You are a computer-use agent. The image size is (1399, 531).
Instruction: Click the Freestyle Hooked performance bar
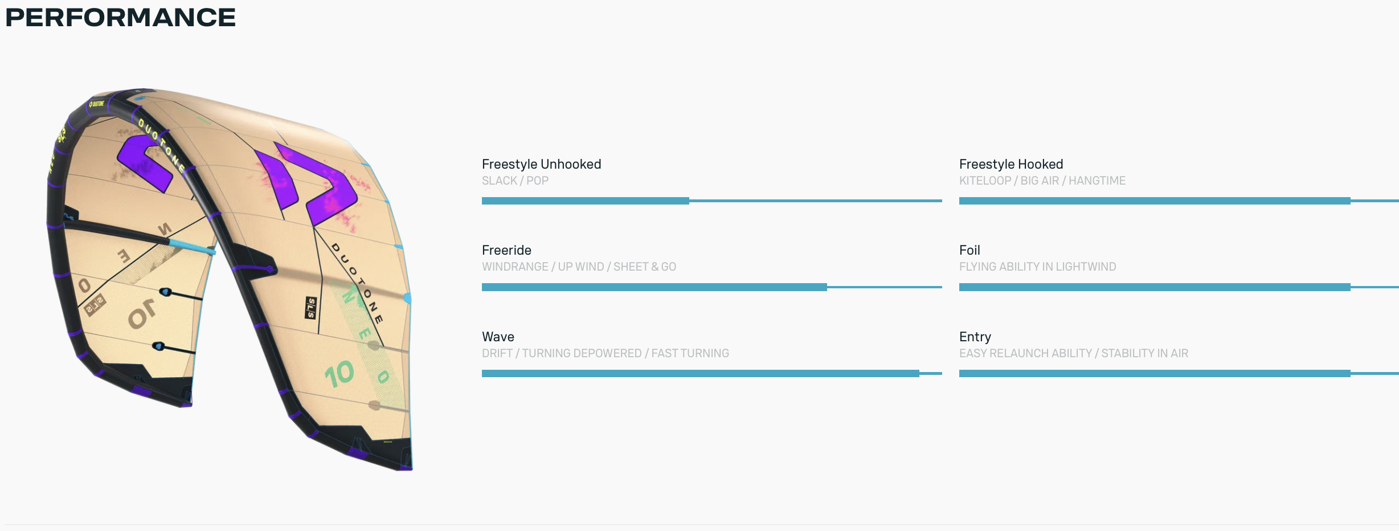click(x=1179, y=201)
